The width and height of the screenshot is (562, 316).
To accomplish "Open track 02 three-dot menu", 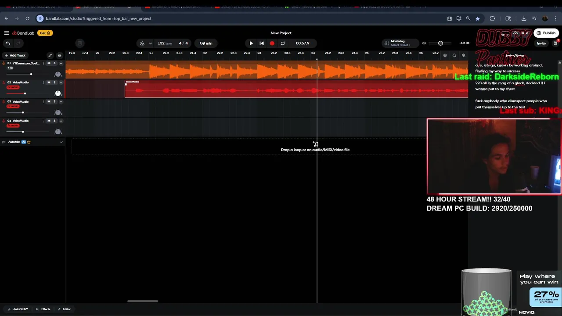I will click(x=43, y=83).
